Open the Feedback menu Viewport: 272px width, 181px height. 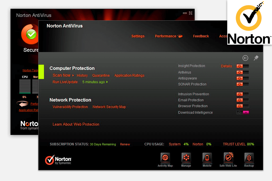[x=201, y=36]
